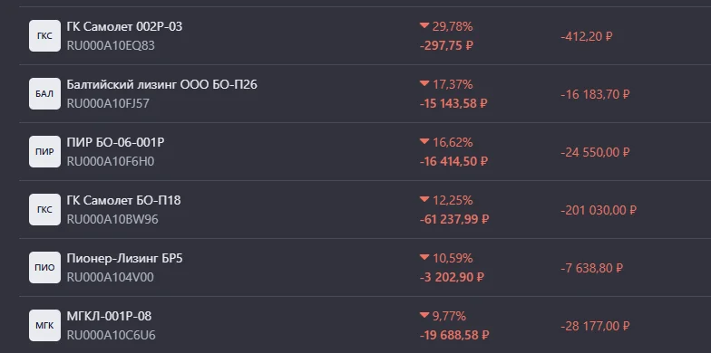Click ISIN RU000A10FJ57
711x353 pixels.
[x=108, y=103]
